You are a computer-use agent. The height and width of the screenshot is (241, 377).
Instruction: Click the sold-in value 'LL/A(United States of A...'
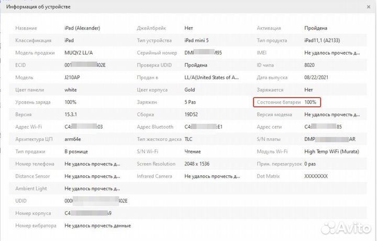tap(212, 77)
